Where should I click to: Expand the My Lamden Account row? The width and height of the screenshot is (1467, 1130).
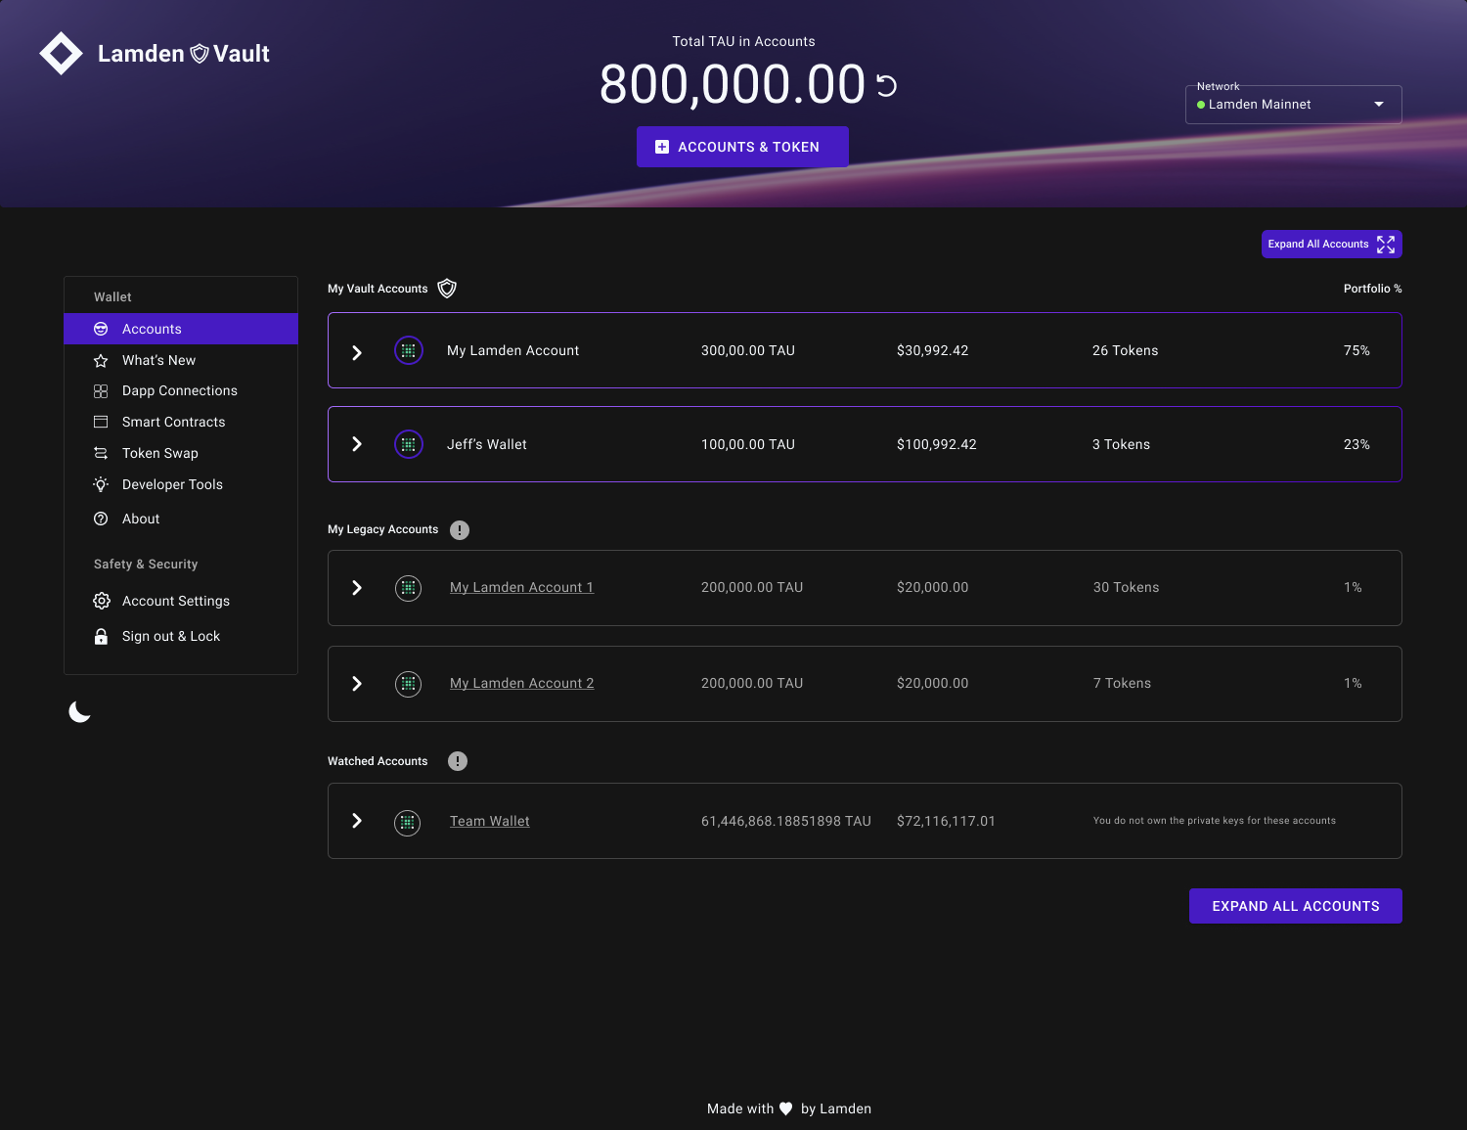(357, 352)
